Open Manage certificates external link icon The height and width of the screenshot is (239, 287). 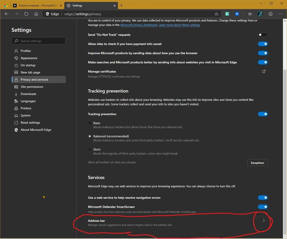264,72
